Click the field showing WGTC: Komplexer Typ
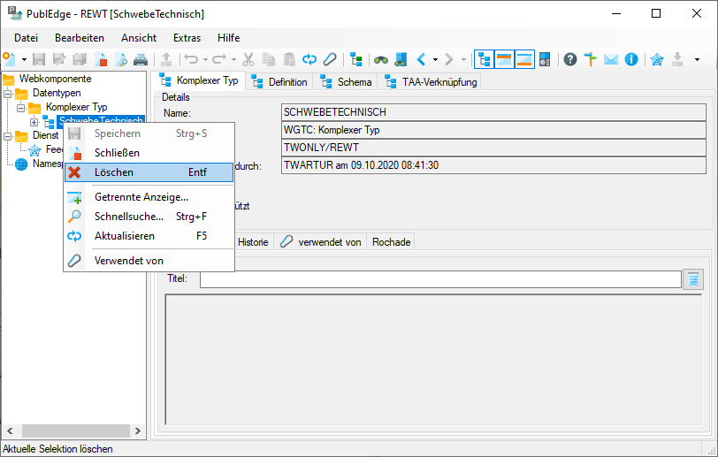Viewport: 718px width, 457px height. [x=493, y=130]
